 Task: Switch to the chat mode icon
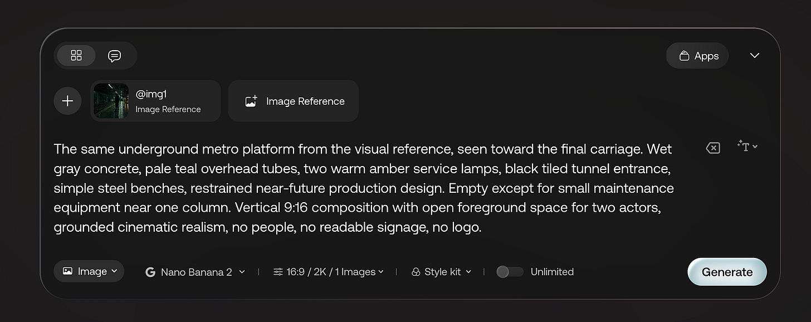115,56
